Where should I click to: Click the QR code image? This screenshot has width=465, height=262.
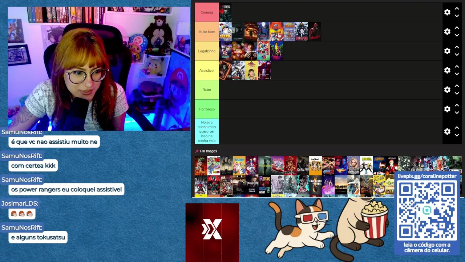pos(427,211)
